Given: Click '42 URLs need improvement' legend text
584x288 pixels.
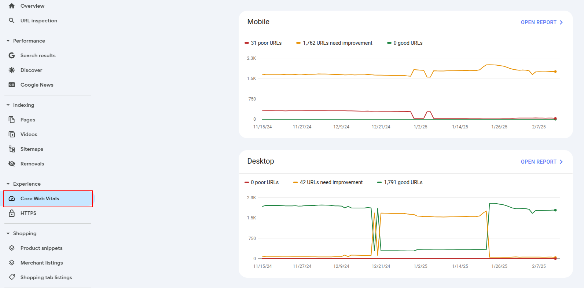Looking at the screenshot, I should point(331,182).
